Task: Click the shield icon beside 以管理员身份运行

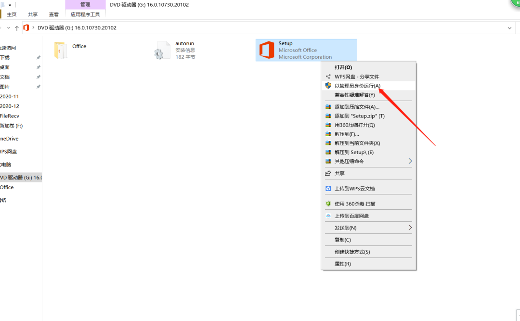Action: click(x=328, y=86)
